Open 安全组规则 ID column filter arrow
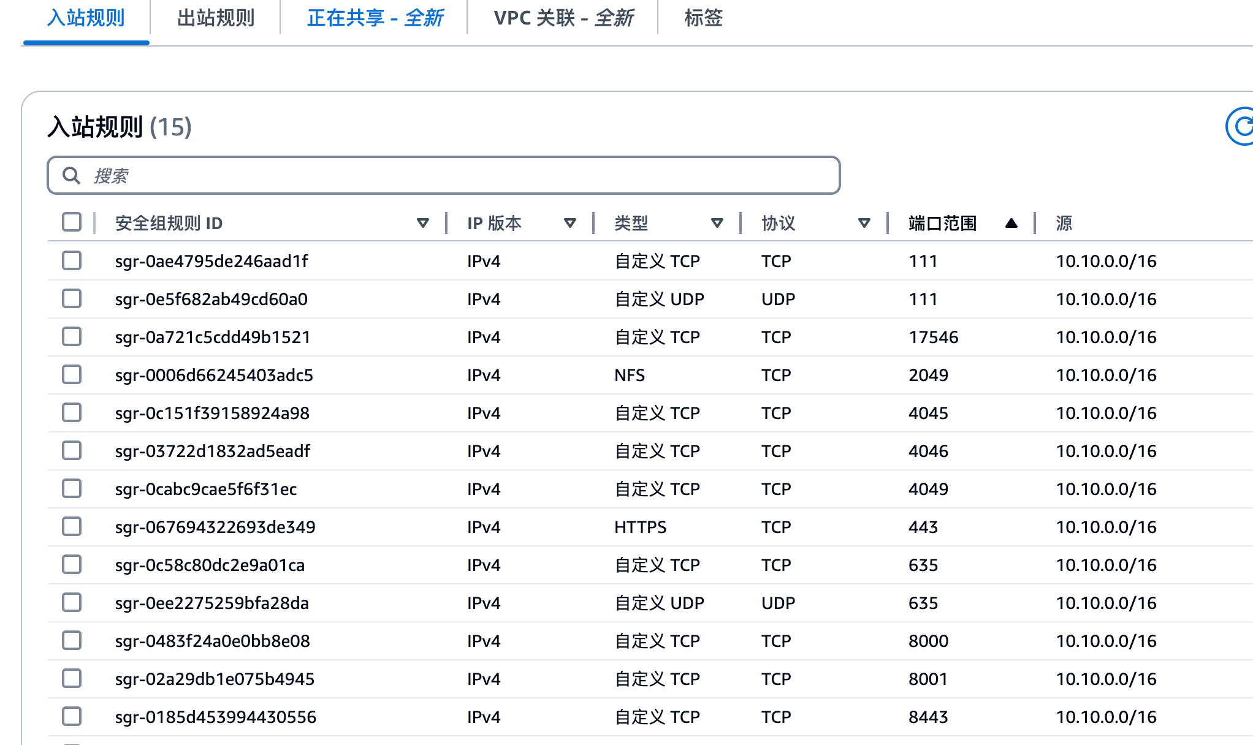The width and height of the screenshot is (1253, 745). (422, 224)
